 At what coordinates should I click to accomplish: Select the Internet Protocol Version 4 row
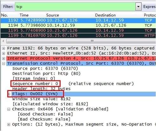[x=81, y=58]
